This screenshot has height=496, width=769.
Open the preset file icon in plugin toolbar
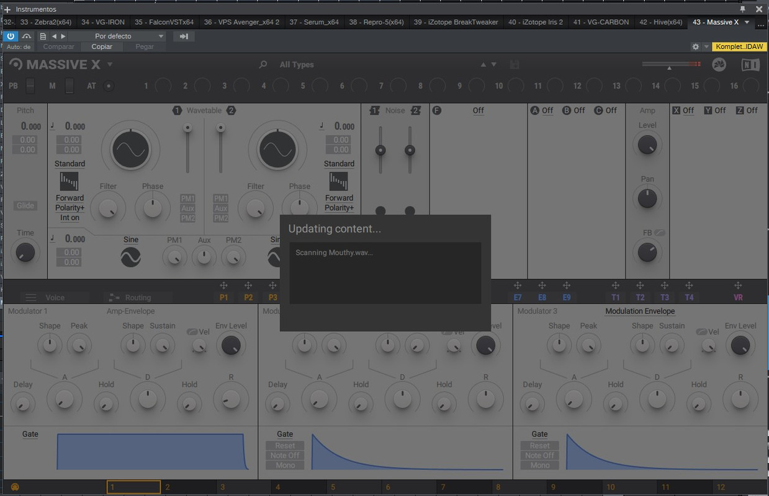tap(43, 36)
